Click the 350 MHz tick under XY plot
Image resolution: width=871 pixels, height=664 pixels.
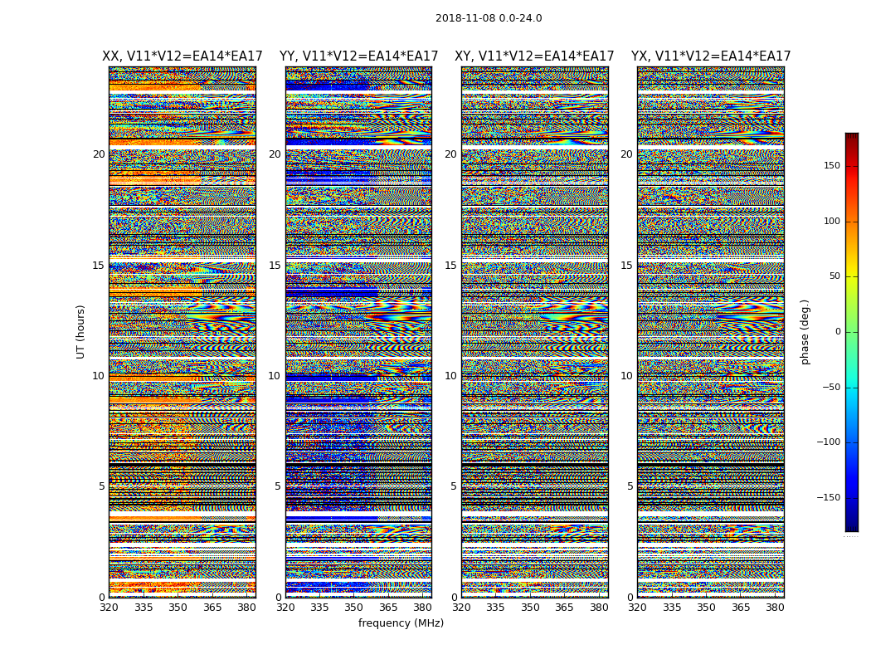(530, 608)
